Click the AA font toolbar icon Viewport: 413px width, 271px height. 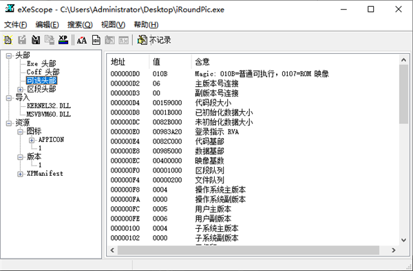(82, 40)
